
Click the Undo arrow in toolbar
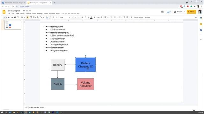tap(9, 17)
